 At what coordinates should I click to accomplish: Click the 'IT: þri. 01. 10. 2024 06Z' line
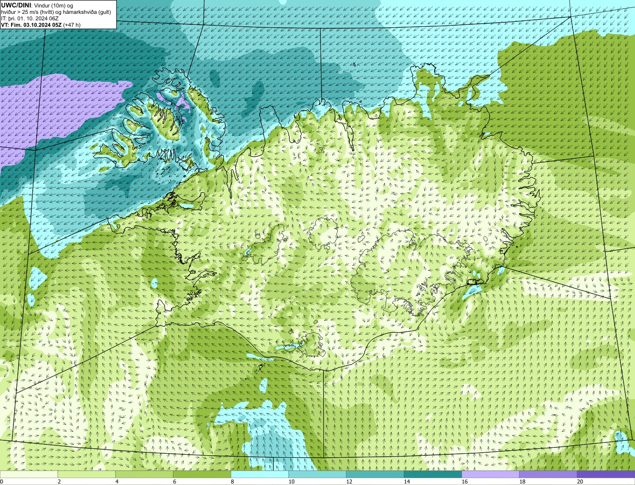coord(30,18)
